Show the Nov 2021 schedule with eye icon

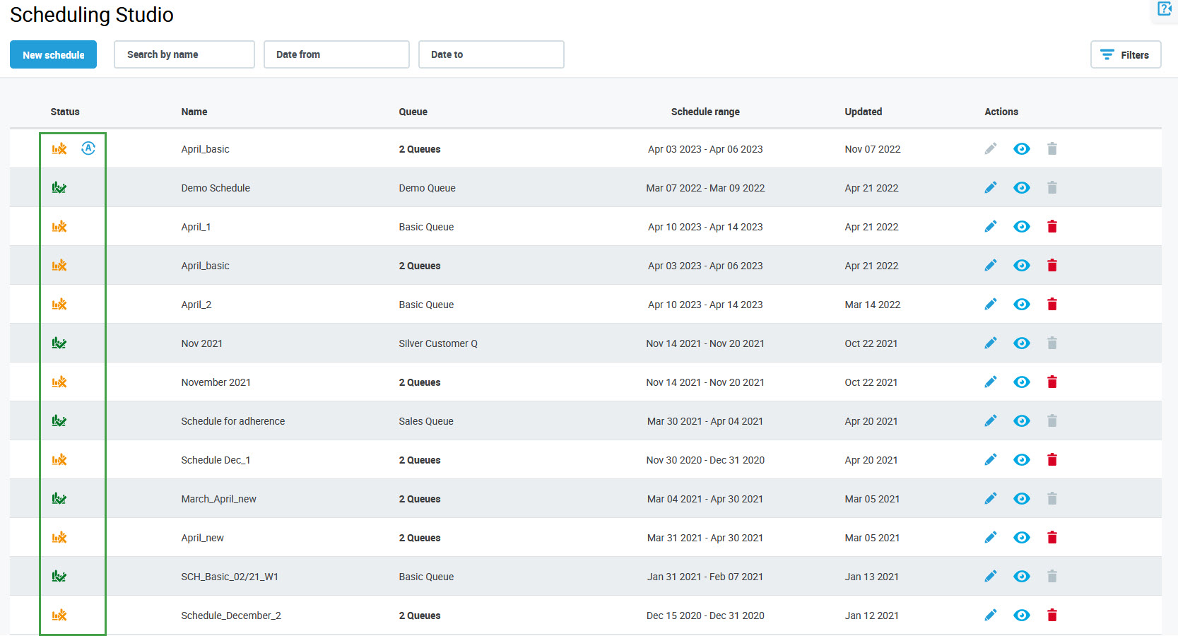point(1021,343)
